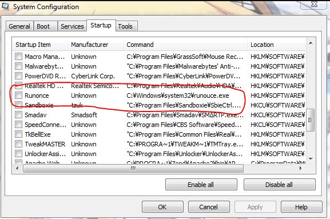Click the horizontal scrollbar right arrow
The image size is (330, 219).
click(301, 168)
